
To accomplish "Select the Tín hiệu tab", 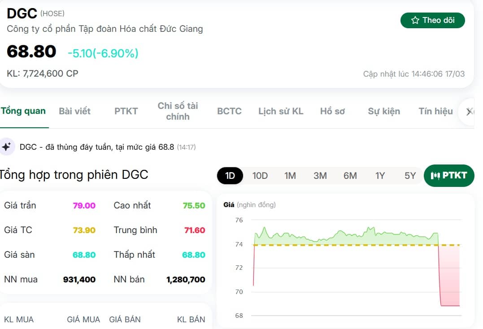I will [435, 111].
